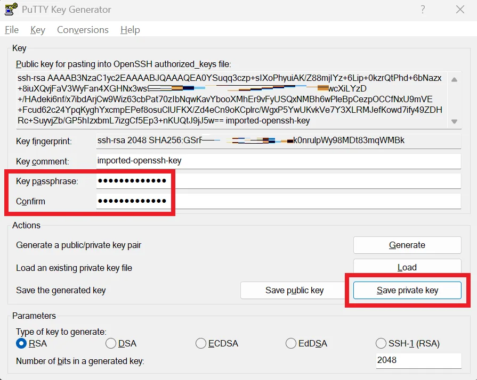The height and width of the screenshot is (380, 477).
Task: Open the Help menu
Action: pyautogui.click(x=130, y=30)
